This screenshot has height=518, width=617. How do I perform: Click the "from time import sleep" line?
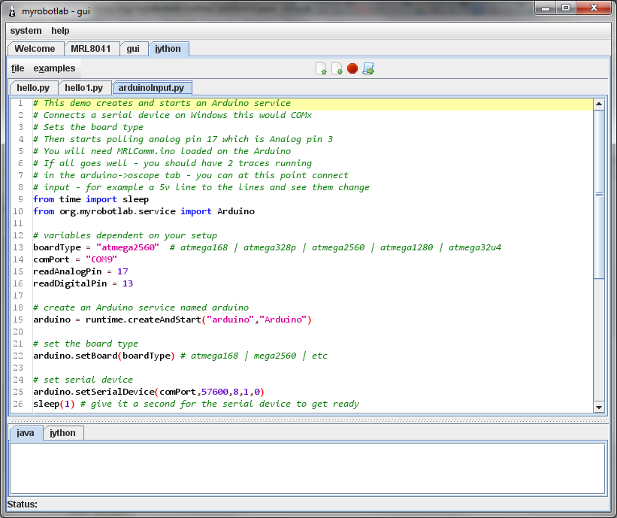tap(91, 199)
